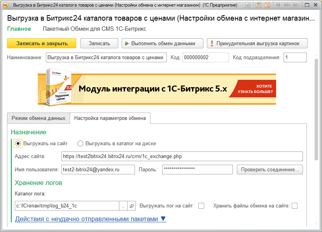Click the "Пароль" field

(x=197, y=170)
